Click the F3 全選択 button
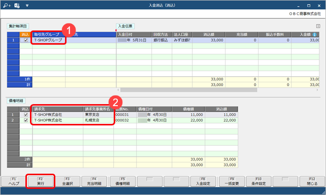 [68, 181]
